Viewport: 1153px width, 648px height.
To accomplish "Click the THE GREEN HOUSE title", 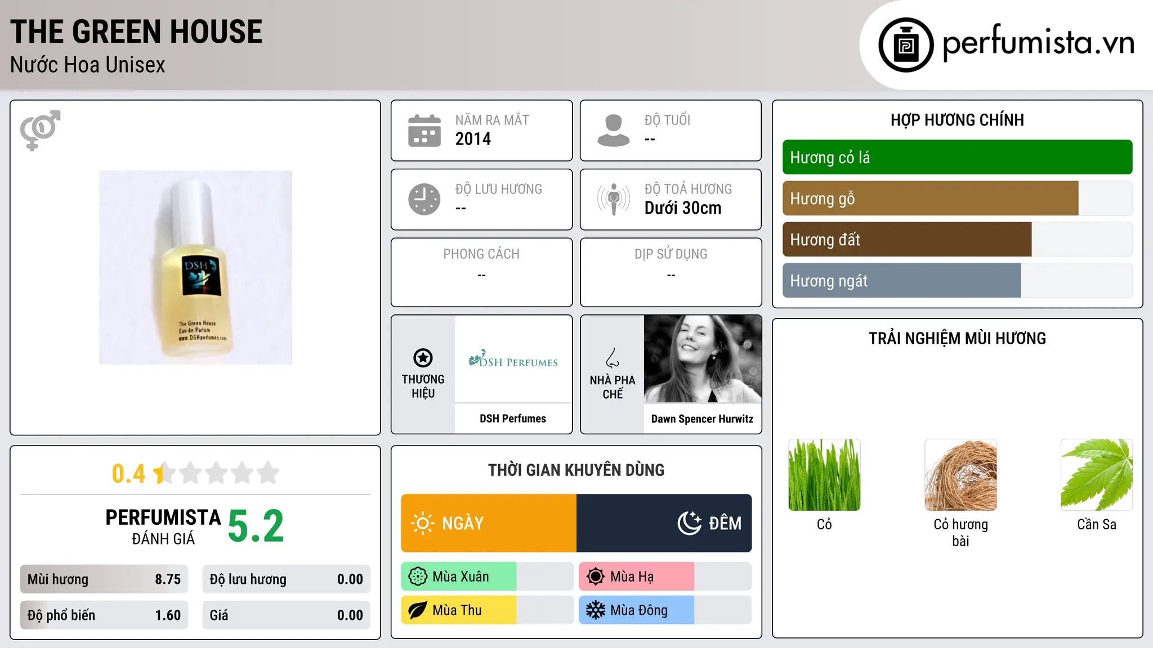I will pyautogui.click(x=136, y=31).
